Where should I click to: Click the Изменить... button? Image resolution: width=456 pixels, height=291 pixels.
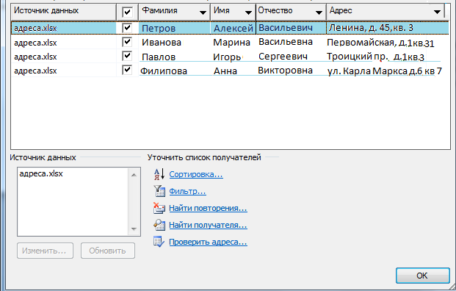point(45,251)
